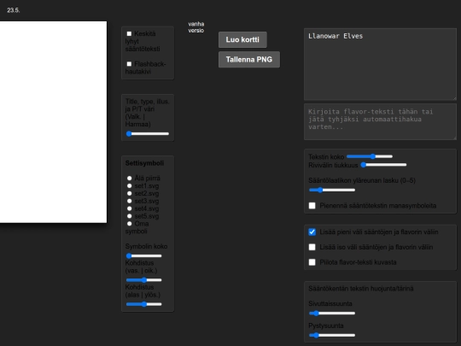Click the Settisymboli heading
The image size is (461, 346).
(144, 163)
